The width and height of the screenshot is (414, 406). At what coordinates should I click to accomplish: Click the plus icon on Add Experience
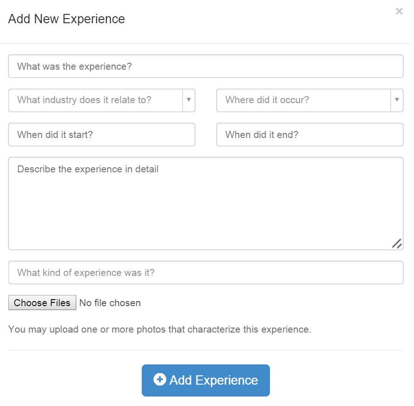(160, 380)
